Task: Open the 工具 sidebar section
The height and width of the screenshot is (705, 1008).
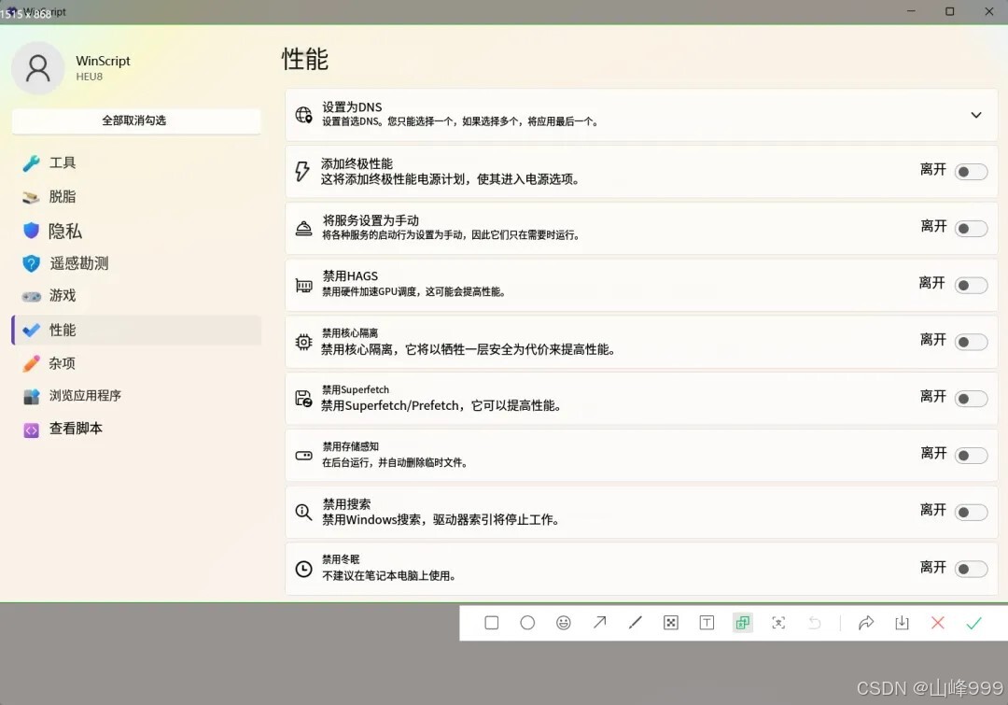Action: tap(136, 162)
